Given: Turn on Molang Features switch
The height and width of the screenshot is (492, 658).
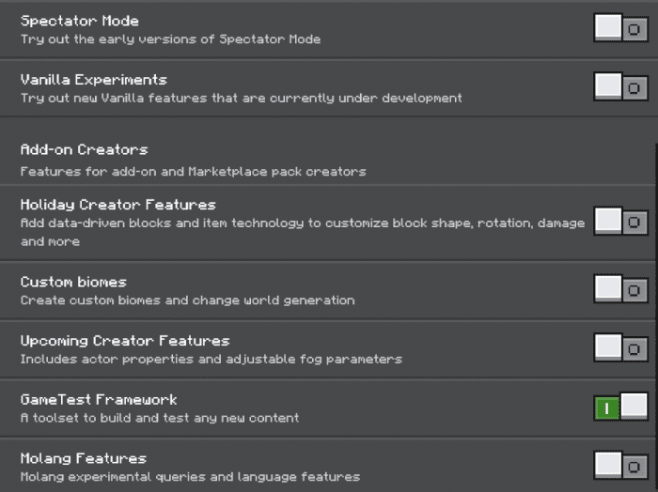Looking at the screenshot, I should [x=621, y=465].
